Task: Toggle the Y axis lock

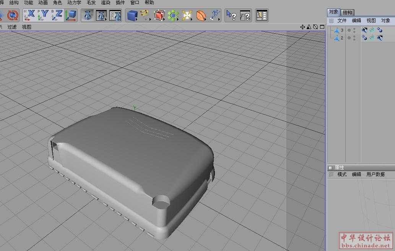Action: pos(43,15)
